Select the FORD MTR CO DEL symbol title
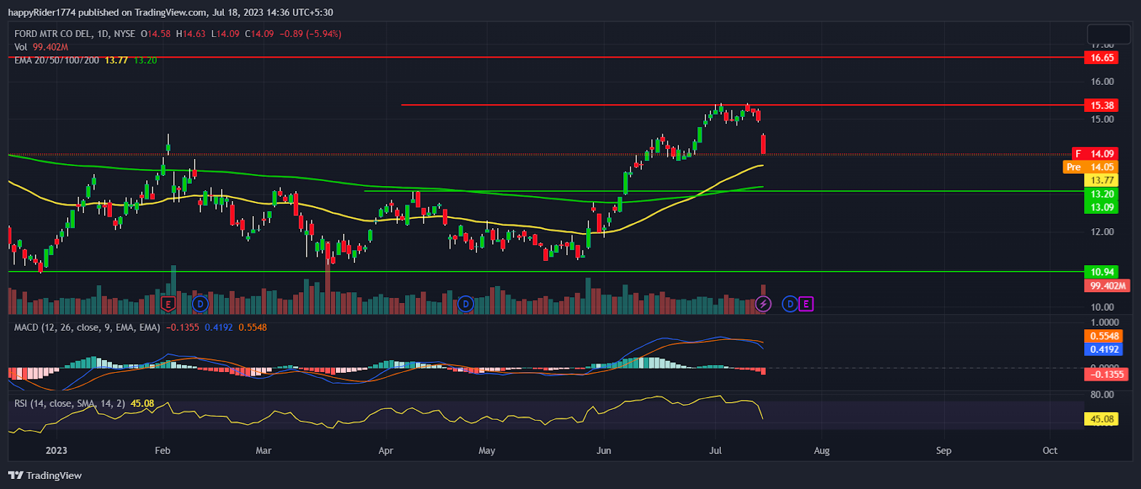This screenshot has height=489, width=1141. point(74,34)
